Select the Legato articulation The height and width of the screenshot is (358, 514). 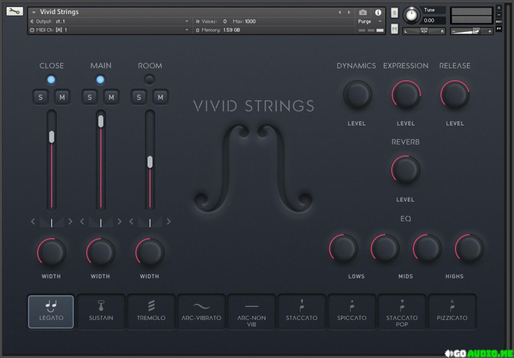[51, 311]
